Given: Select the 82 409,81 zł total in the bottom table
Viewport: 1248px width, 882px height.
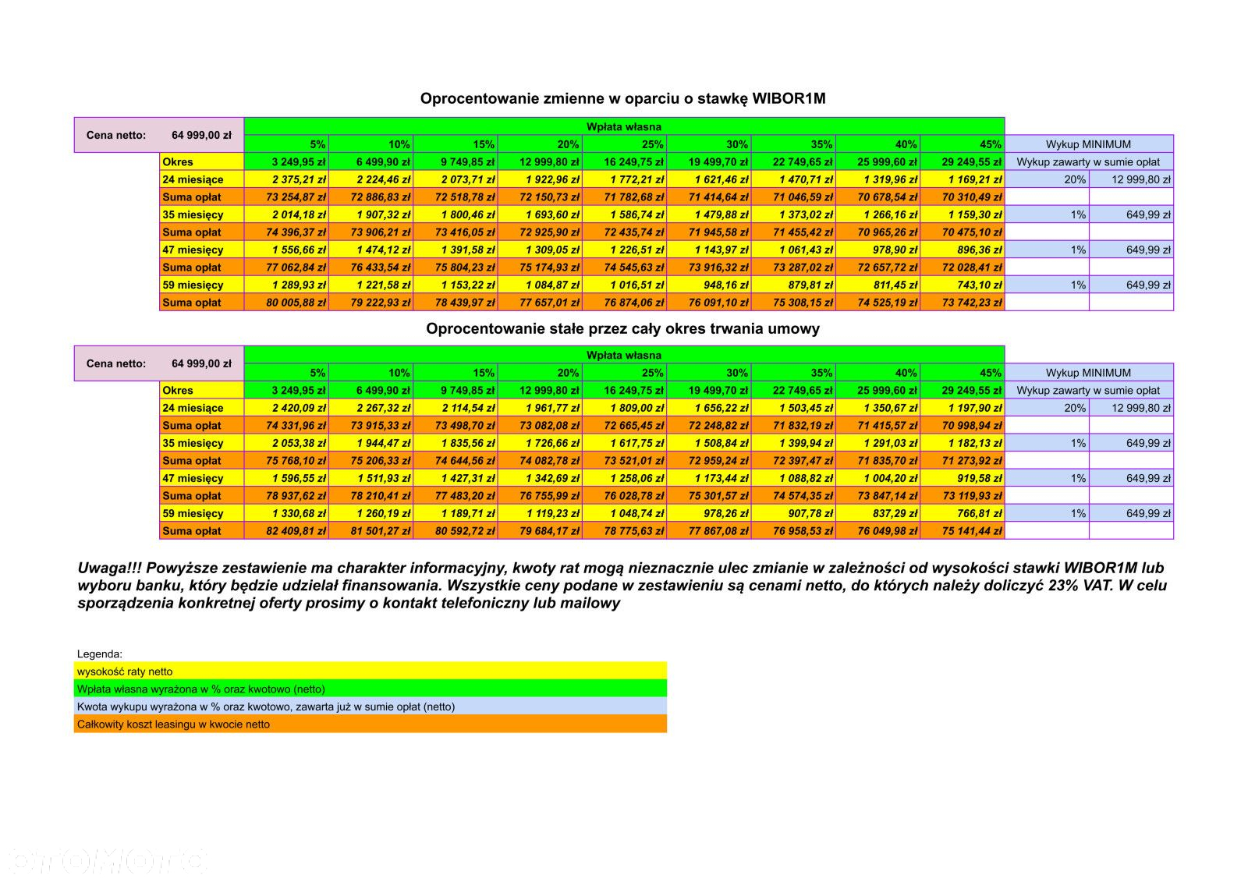Looking at the screenshot, I should pos(286,531).
